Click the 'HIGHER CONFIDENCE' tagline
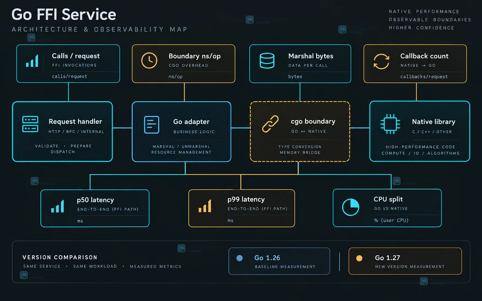The image size is (482, 301). tap(421, 28)
